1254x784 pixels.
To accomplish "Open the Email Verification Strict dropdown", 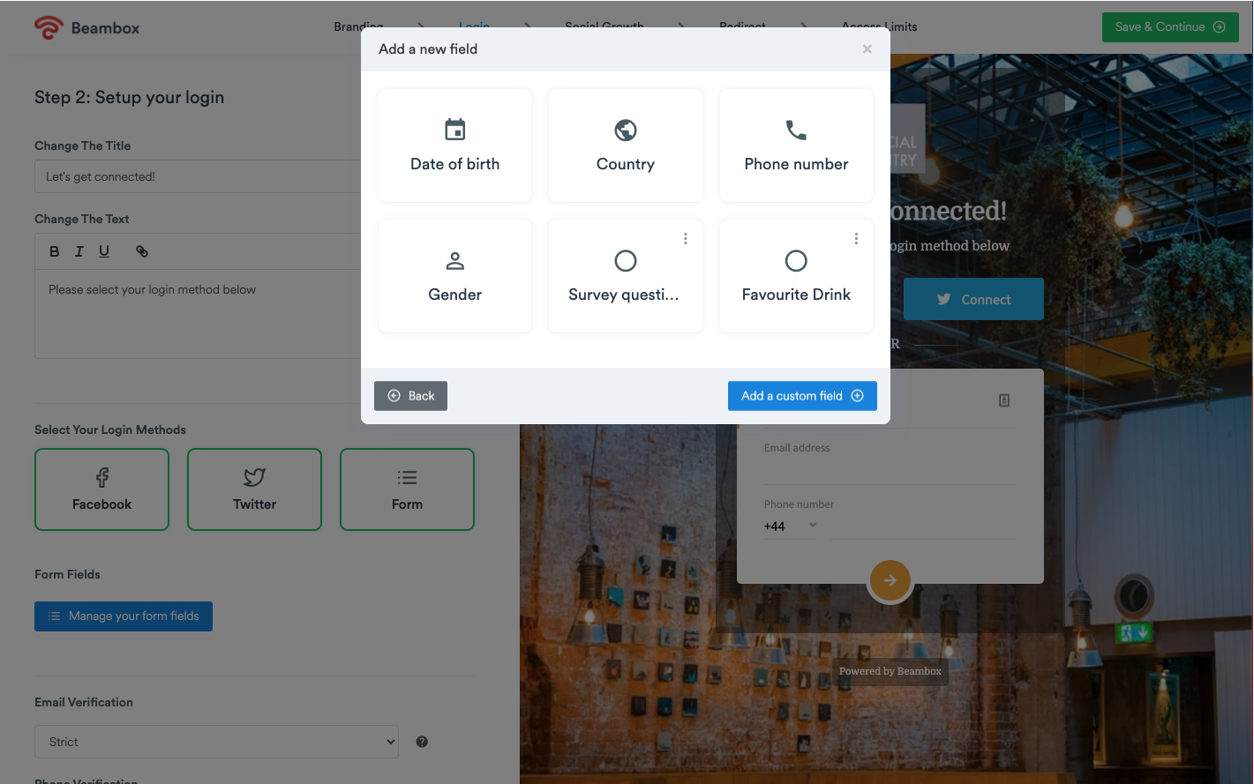I will [x=216, y=742].
